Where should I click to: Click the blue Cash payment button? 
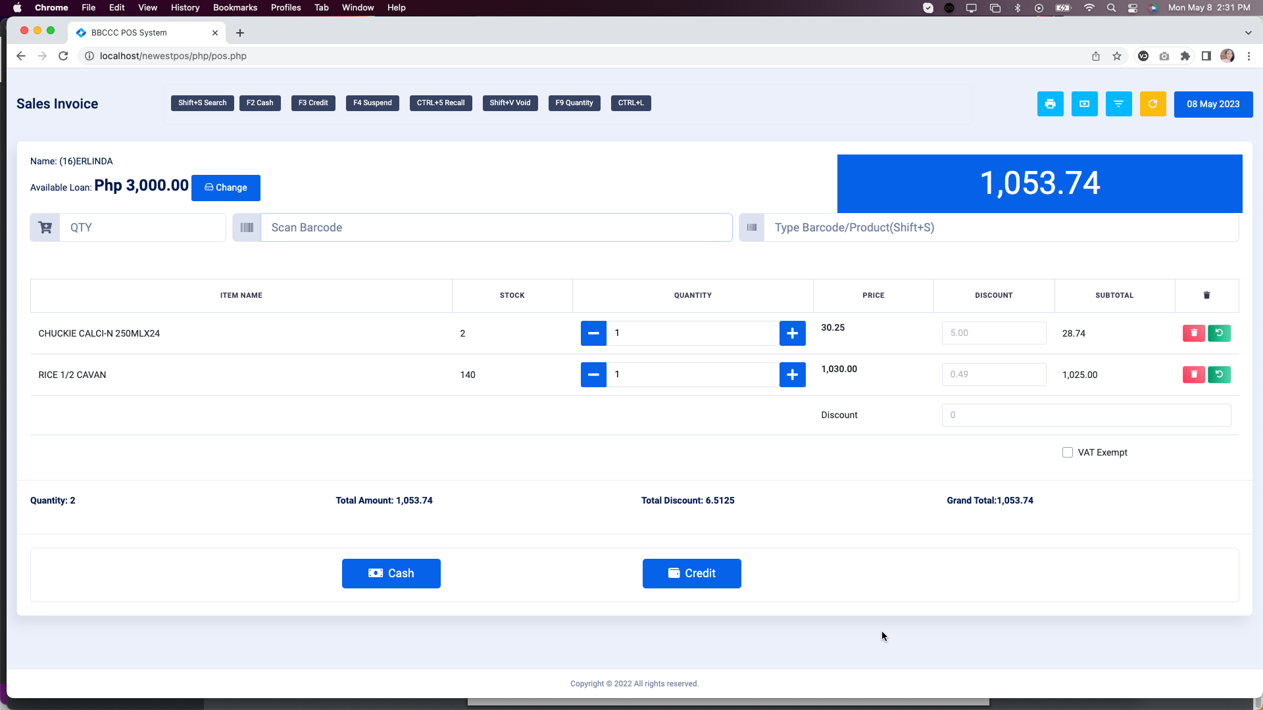[391, 573]
